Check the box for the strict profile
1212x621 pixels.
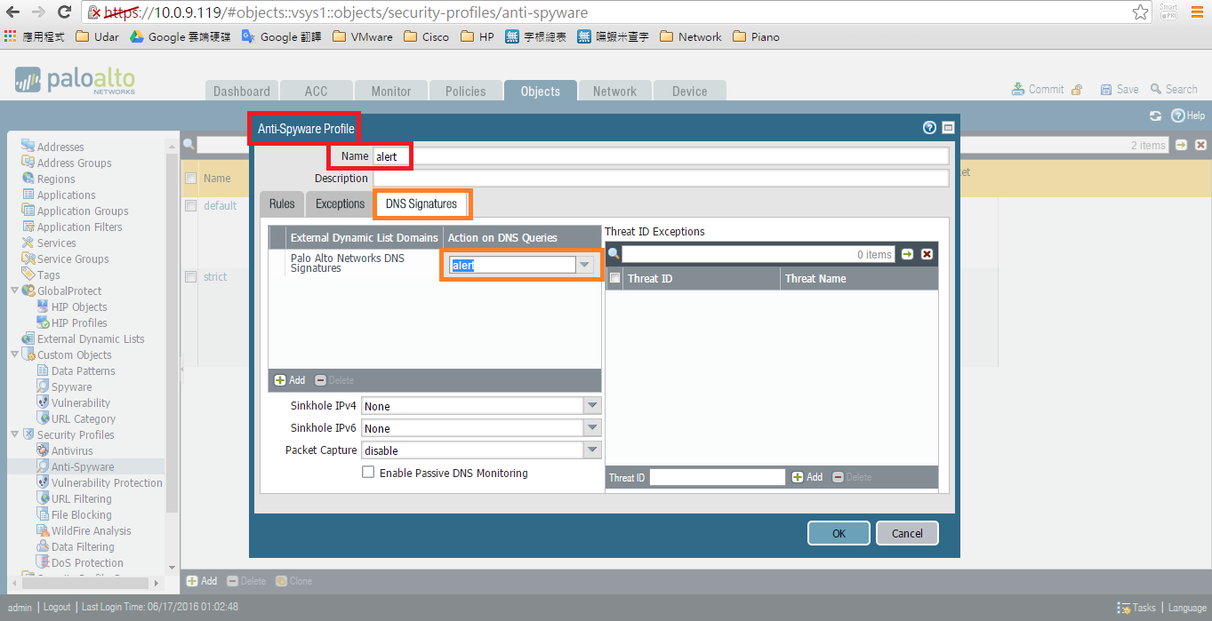click(190, 276)
